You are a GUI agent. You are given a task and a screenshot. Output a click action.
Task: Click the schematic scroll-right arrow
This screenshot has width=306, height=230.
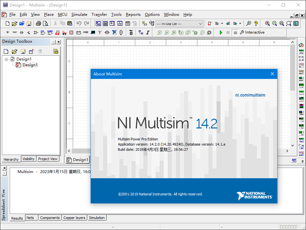click(287, 151)
